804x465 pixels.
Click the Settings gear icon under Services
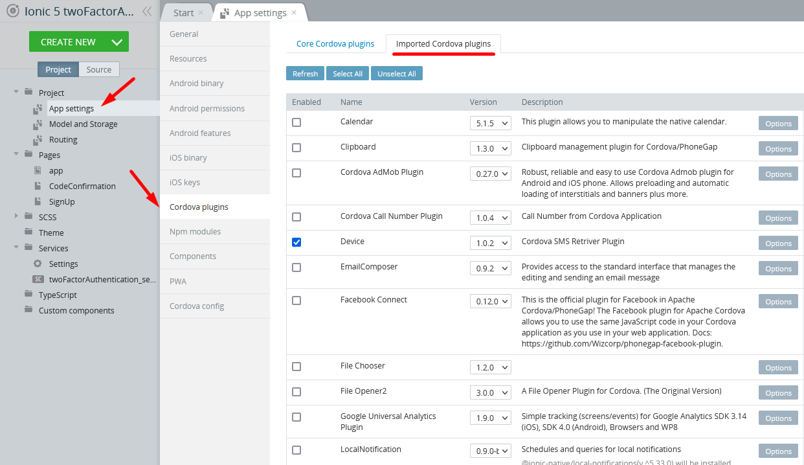tap(38, 264)
